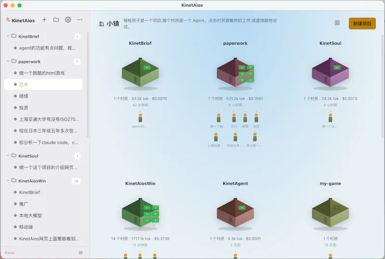Click the square icon beside Kaios
This screenshot has width=385, height=259.
pyautogui.click(x=80, y=253)
